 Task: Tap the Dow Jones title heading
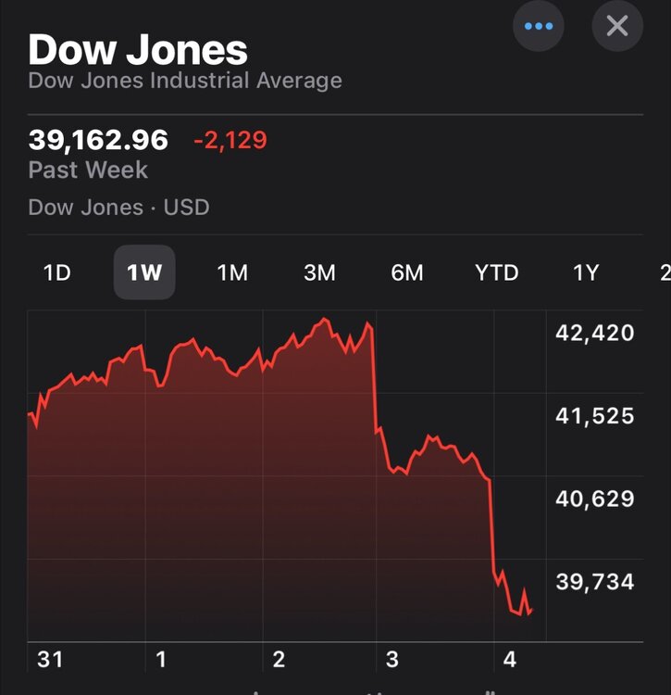click(x=138, y=49)
